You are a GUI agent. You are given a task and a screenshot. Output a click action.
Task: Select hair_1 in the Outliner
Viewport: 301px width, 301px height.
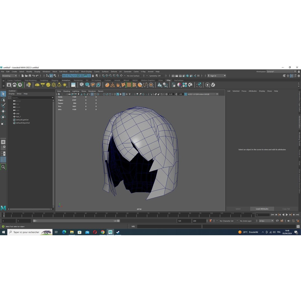(18, 116)
